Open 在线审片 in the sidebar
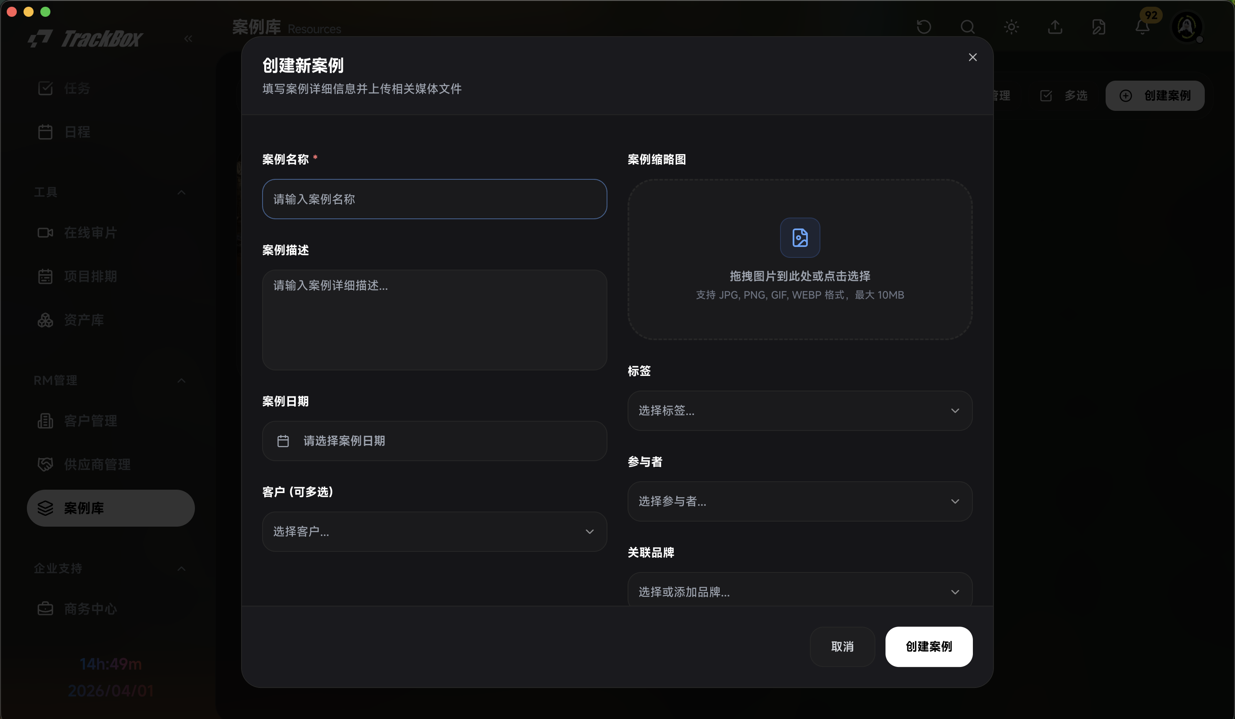 111,232
